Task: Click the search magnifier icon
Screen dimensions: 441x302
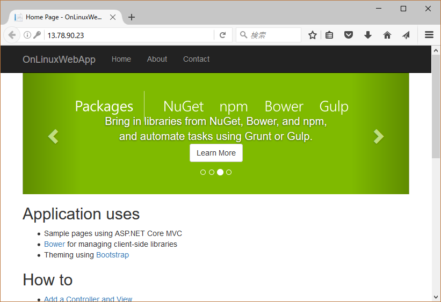Action: tap(243, 35)
